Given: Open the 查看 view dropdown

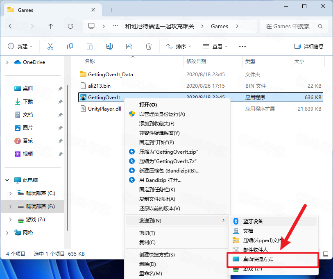Looking at the screenshot, I should [215, 46].
